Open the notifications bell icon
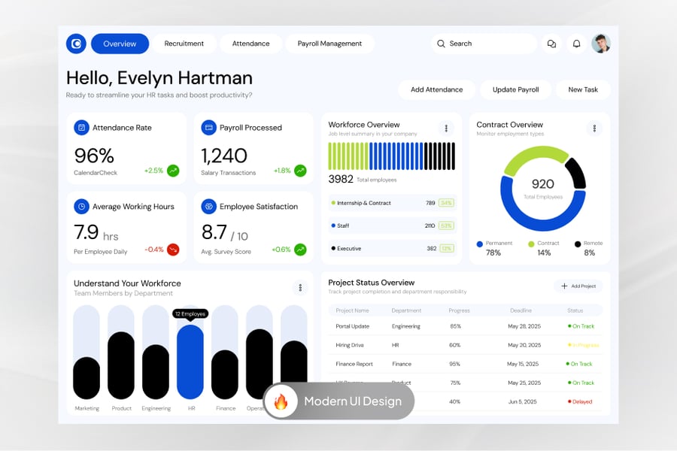This screenshot has height=451, width=677. coord(576,44)
